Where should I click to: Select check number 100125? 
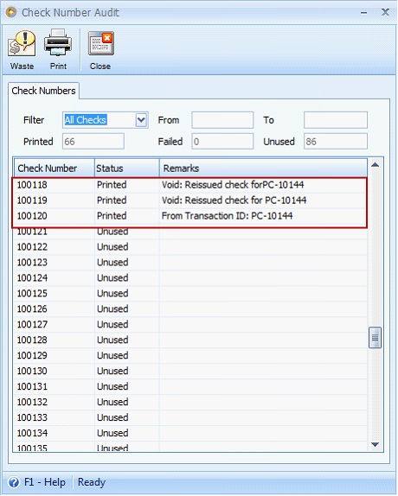point(32,293)
